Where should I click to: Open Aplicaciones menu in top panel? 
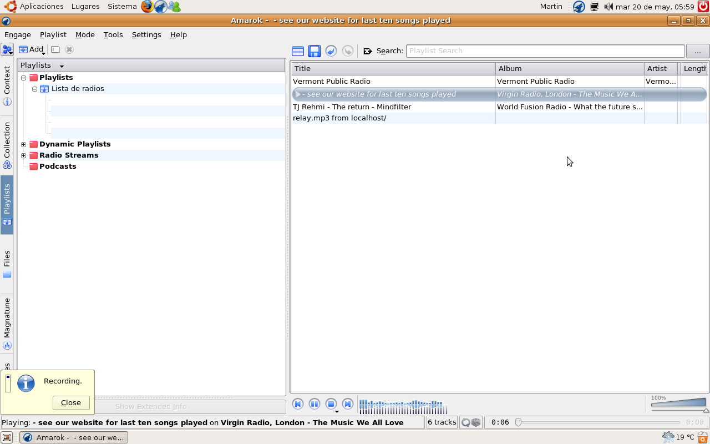(x=42, y=7)
